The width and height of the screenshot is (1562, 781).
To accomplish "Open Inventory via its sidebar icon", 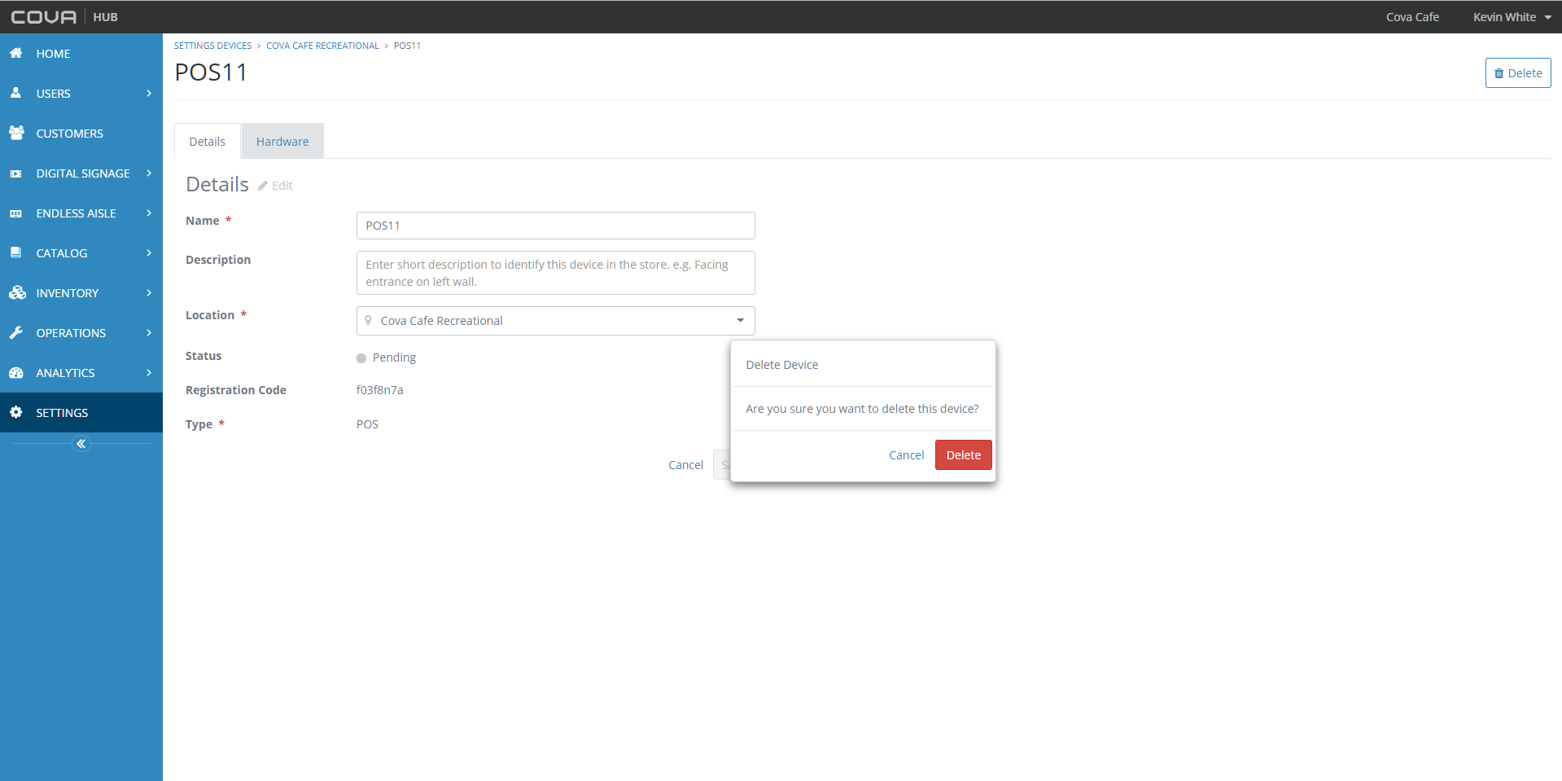I will point(17,292).
